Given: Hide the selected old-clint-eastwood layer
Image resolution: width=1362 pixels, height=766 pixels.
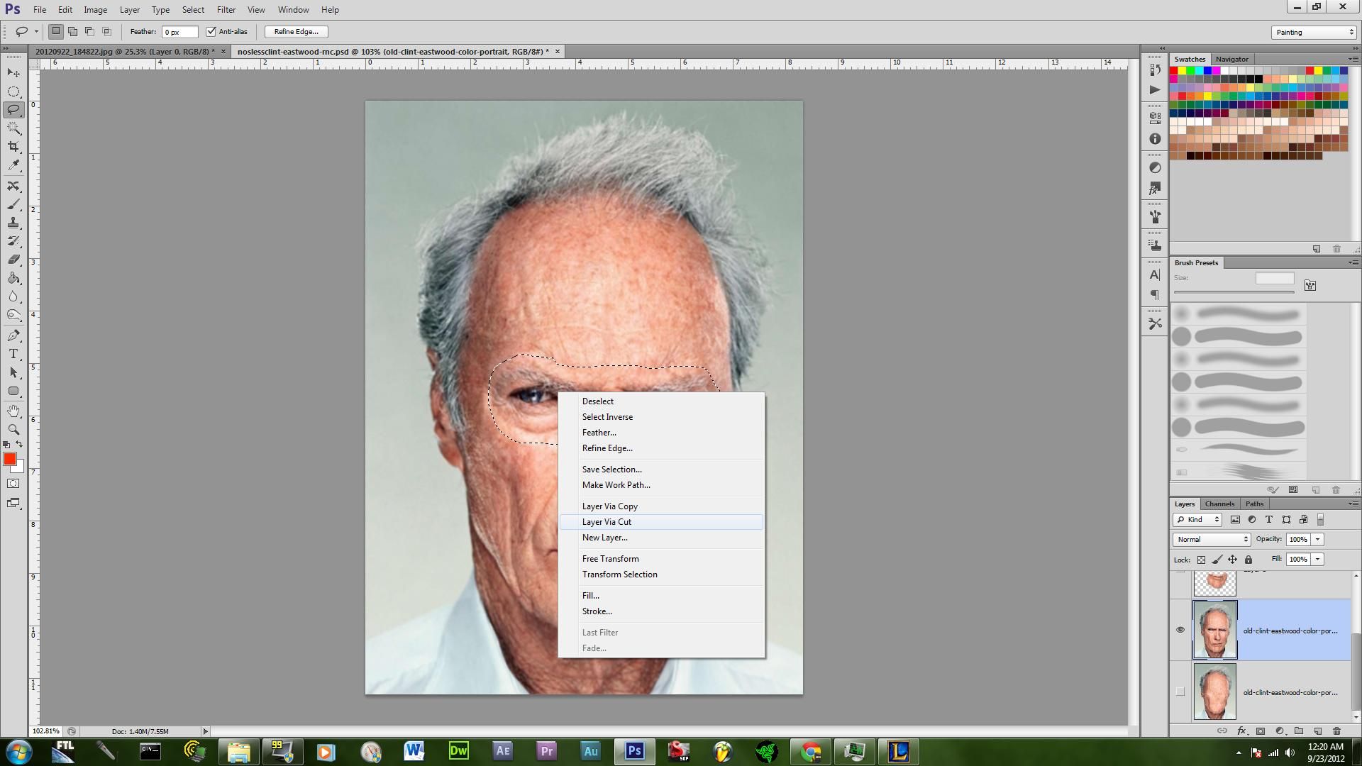Looking at the screenshot, I should [x=1180, y=630].
